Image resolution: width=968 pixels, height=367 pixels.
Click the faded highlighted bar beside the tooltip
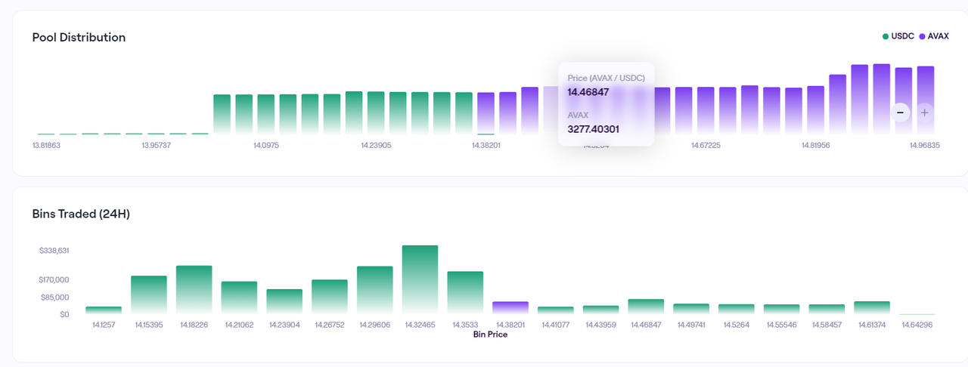[551, 110]
